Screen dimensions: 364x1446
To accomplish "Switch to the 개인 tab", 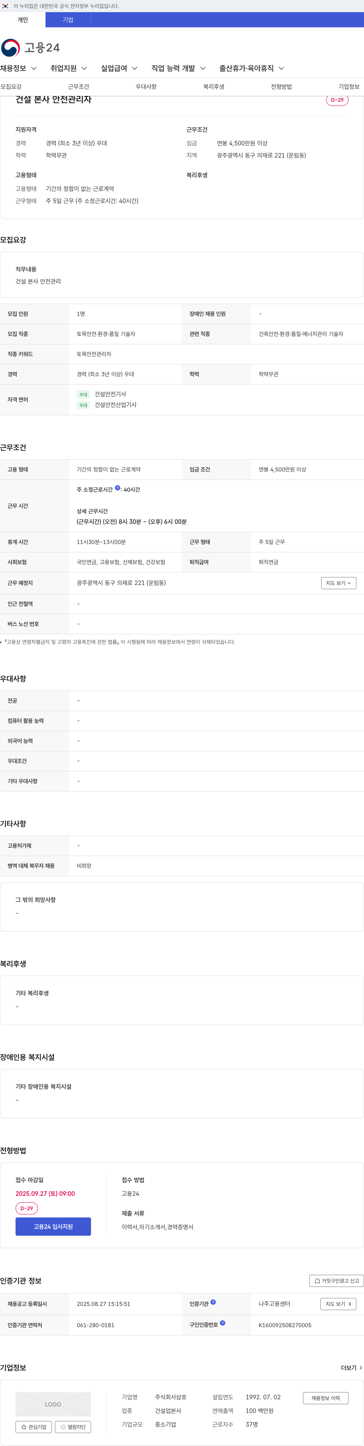I will [22, 20].
